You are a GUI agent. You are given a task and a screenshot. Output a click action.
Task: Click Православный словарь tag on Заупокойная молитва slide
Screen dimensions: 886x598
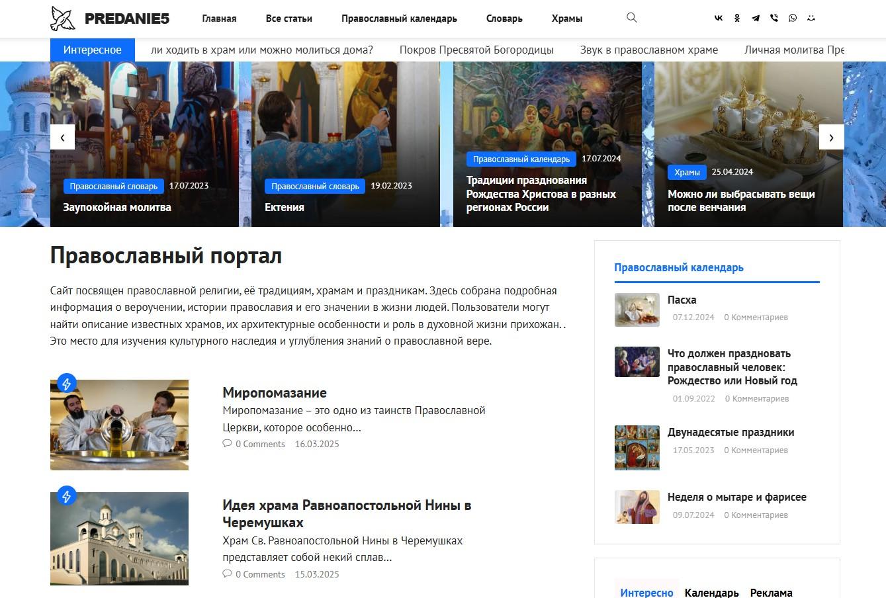coord(114,186)
